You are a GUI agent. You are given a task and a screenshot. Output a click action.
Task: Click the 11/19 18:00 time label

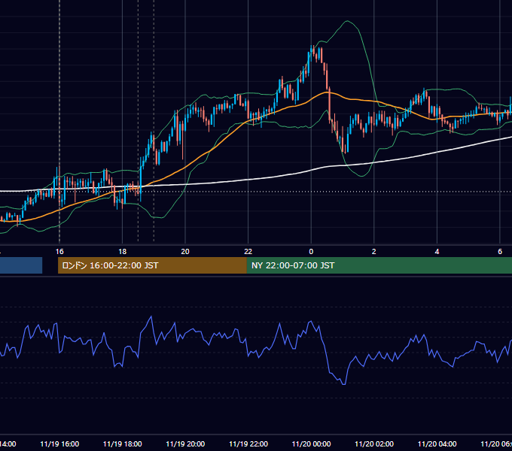click(123, 444)
